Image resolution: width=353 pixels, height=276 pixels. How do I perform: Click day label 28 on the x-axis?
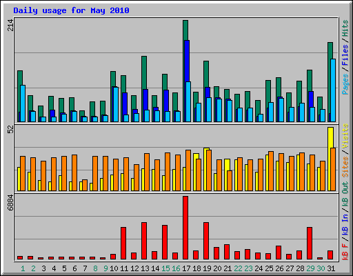(x=300, y=268)
